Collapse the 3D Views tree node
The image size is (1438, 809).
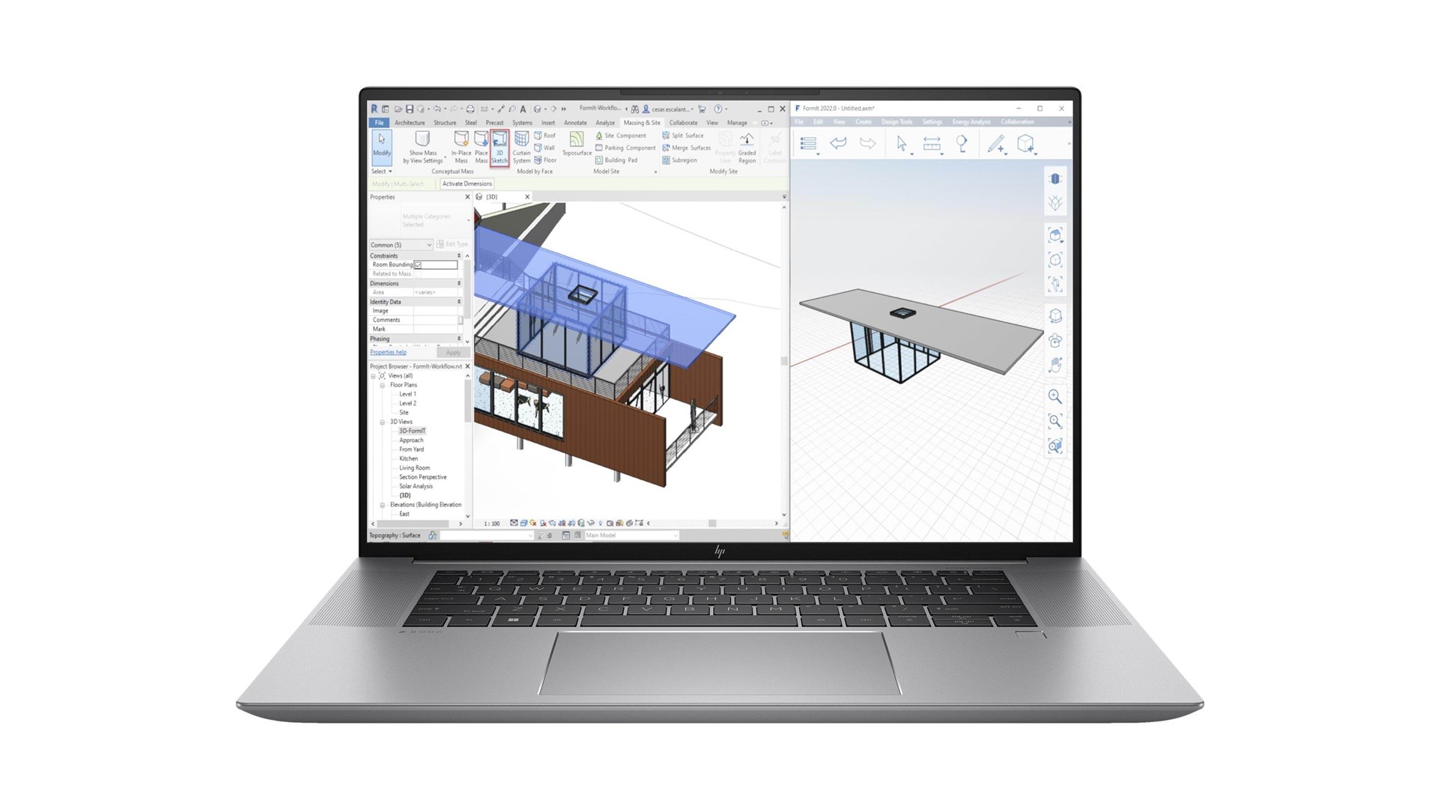coord(382,422)
